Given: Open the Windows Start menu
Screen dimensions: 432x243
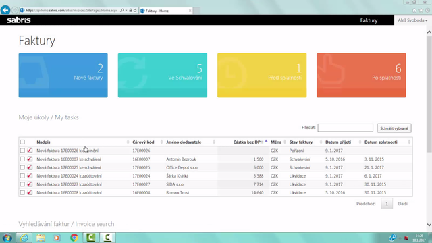Looking at the screenshot, I should click(7, 238).
